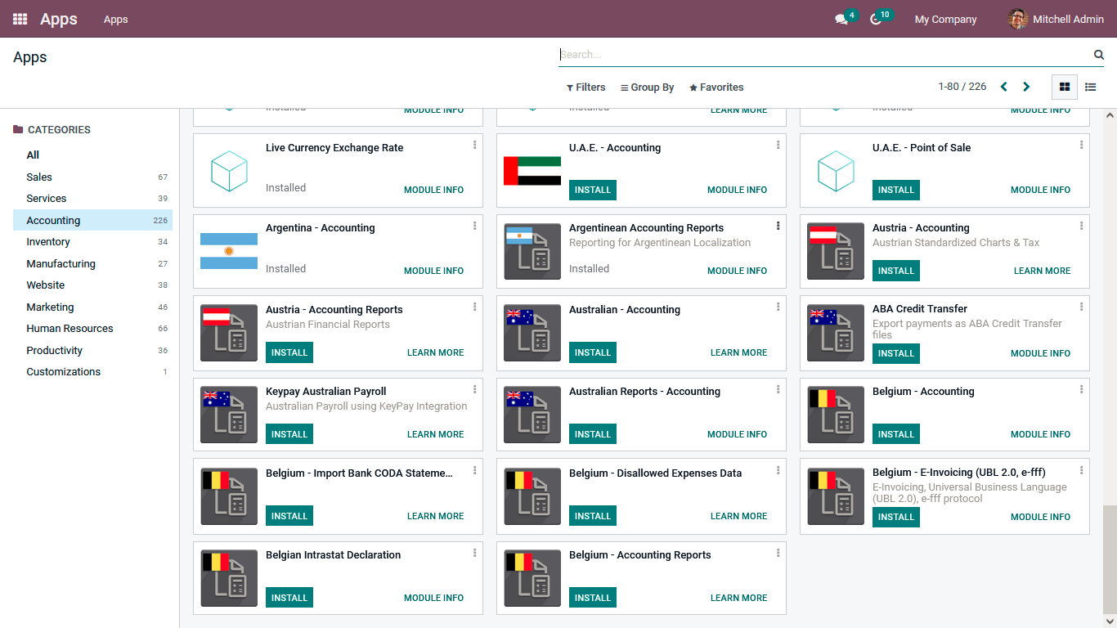This screenshot has width=1117, height=628.
Task: Open the conversations icon with badge 4
Action: click(x=841, y=19)
